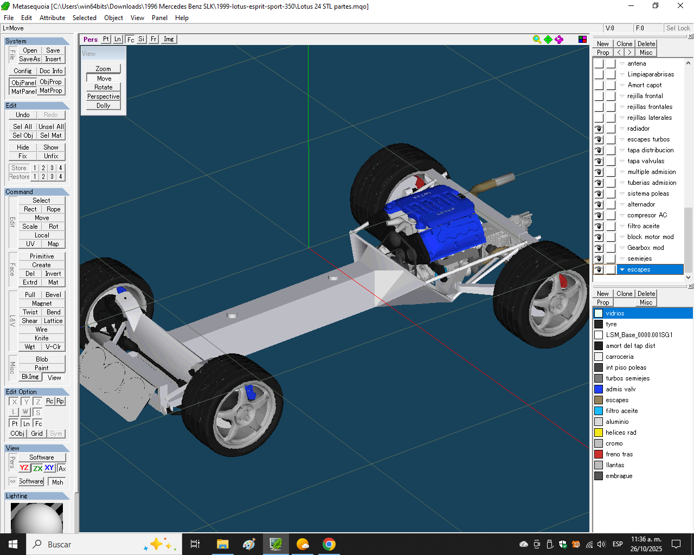Click the four-color viewport layout icon
Viewport: 694px width, 555px height.
582,39
